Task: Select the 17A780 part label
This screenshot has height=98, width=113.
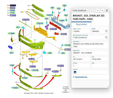Action: coord(64,34)
